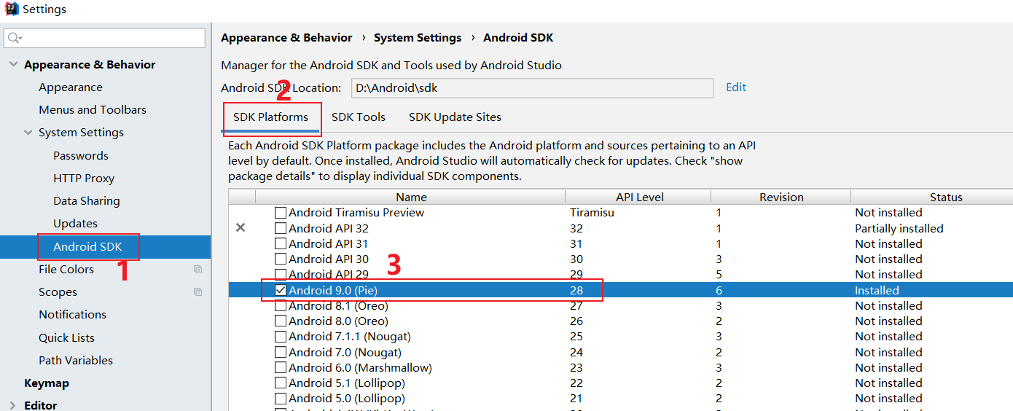Screen dimensions: 1013x411
Task: Select the System Settings node
Action: pyautogui.click(x=81, y=133)
